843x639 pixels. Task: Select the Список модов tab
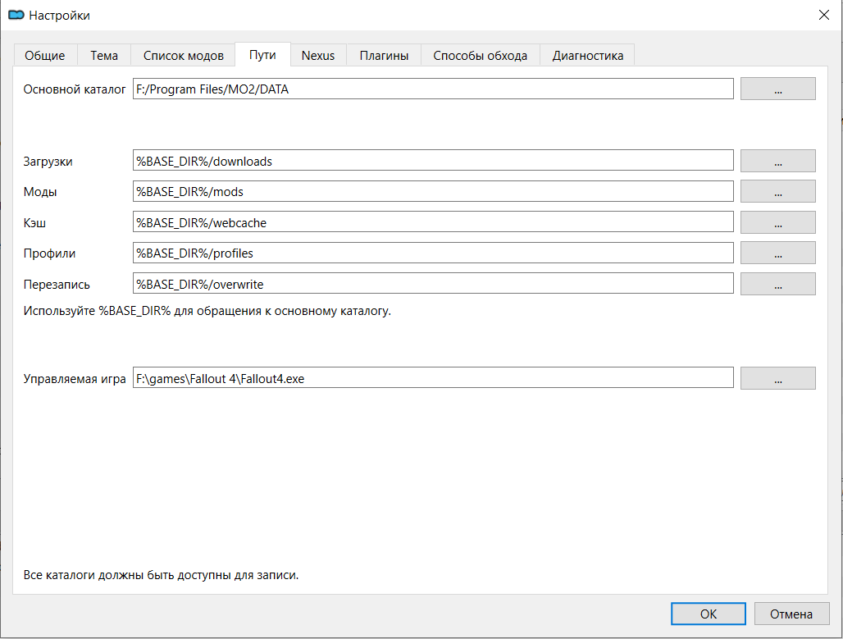[x=183, y=56]
